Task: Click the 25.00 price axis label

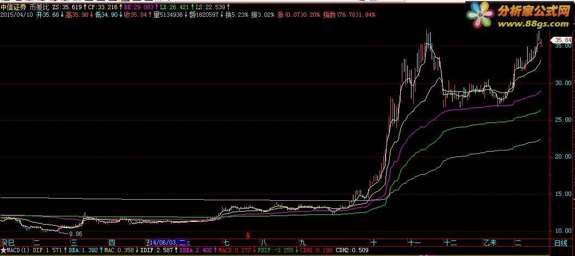Action: pyautogui.click(x=563, y=120)
